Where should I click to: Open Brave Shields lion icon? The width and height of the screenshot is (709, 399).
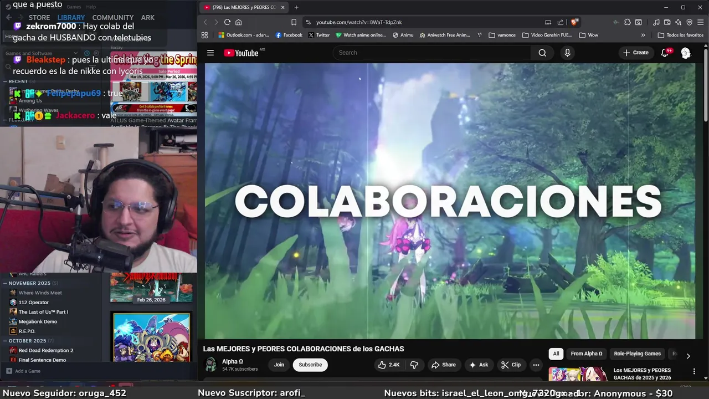574,22
